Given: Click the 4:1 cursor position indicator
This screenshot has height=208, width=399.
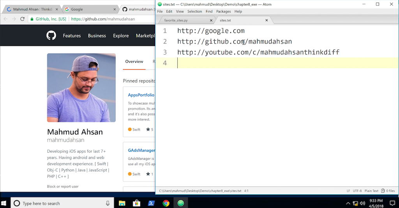Looking at the screenshot, I should coord(246,191).
